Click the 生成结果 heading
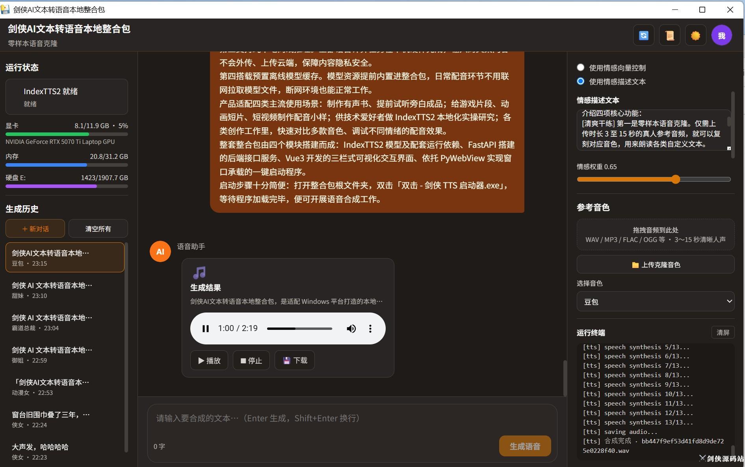This screenshot has height=467, width=745. [x=205, y=288]
